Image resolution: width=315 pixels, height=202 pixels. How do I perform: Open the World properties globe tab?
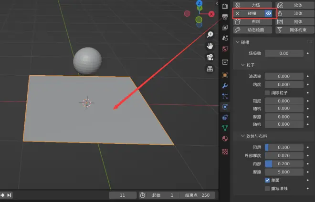click(225, 49)
